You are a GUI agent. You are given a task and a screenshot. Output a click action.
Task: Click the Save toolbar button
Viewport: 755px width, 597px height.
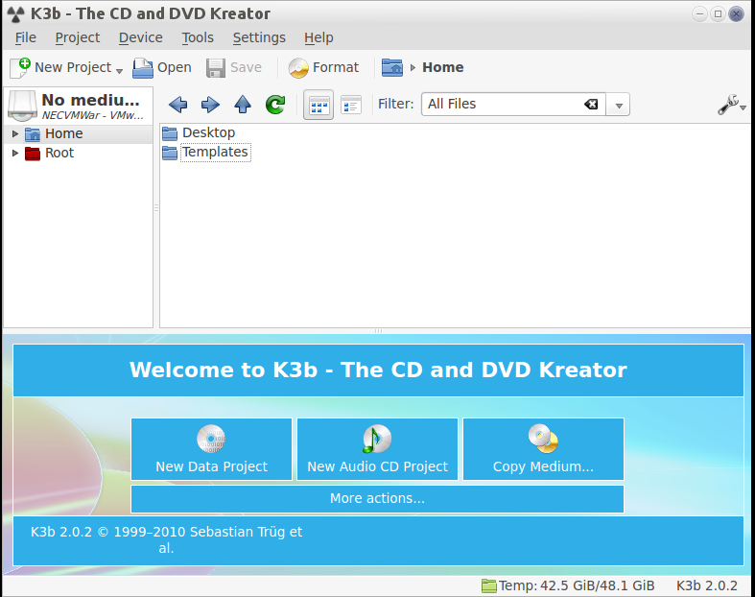tap(234, 67)
